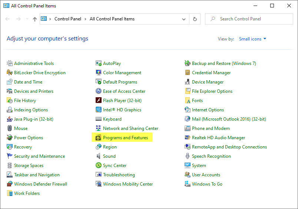Click the Refresh button in address bar
This screenshot has width=298, height=209.
click(195, 19)
